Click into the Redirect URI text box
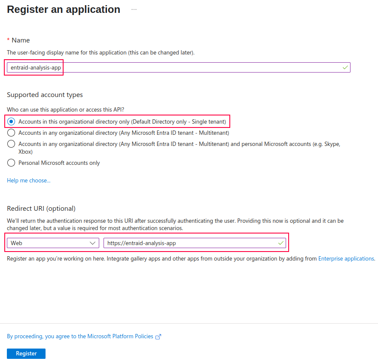Screen dimensions: 378x361 coord(189,243)
